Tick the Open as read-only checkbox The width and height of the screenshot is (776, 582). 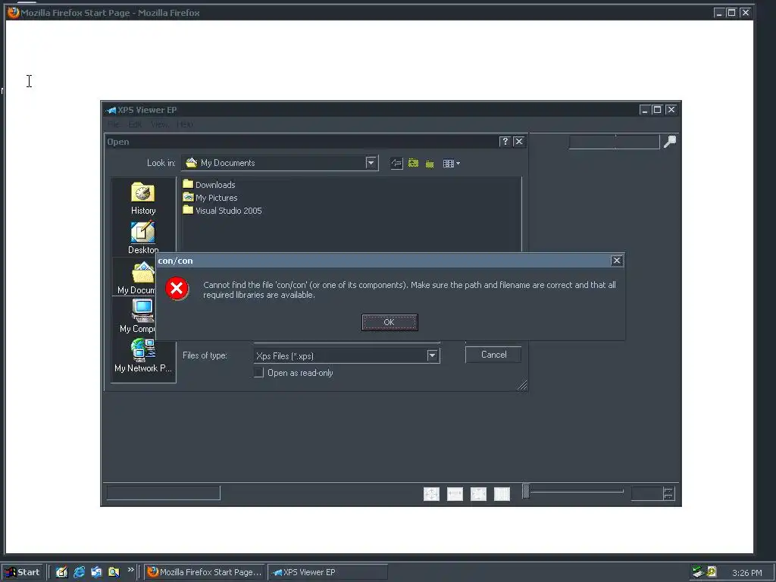coord(258,373)
